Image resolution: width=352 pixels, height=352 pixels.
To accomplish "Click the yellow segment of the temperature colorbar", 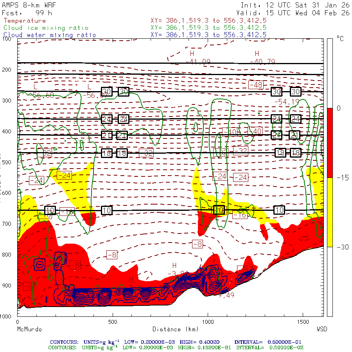I will point(330,212).
